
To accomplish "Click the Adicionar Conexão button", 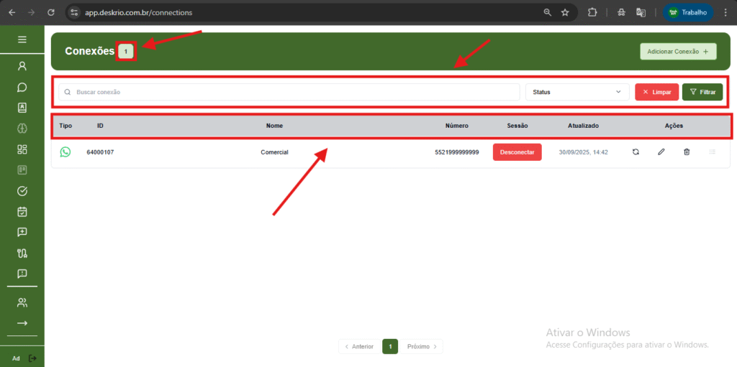I will 679,52.
